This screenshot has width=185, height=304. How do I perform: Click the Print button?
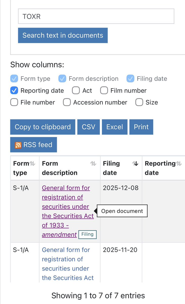click(141, 127)
